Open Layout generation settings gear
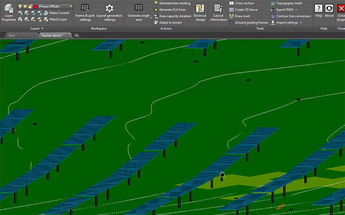Image resolution: width=345 pixels, height=215 pixels. 109,13
